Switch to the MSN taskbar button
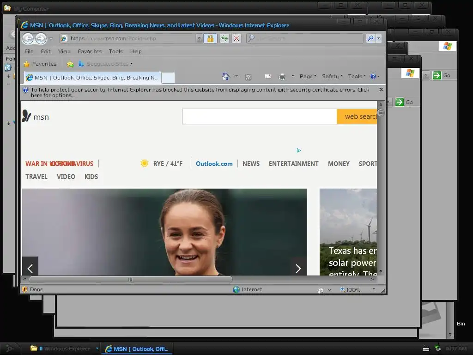This screenshot has width=473, height=355. click(x=137, y=349)
